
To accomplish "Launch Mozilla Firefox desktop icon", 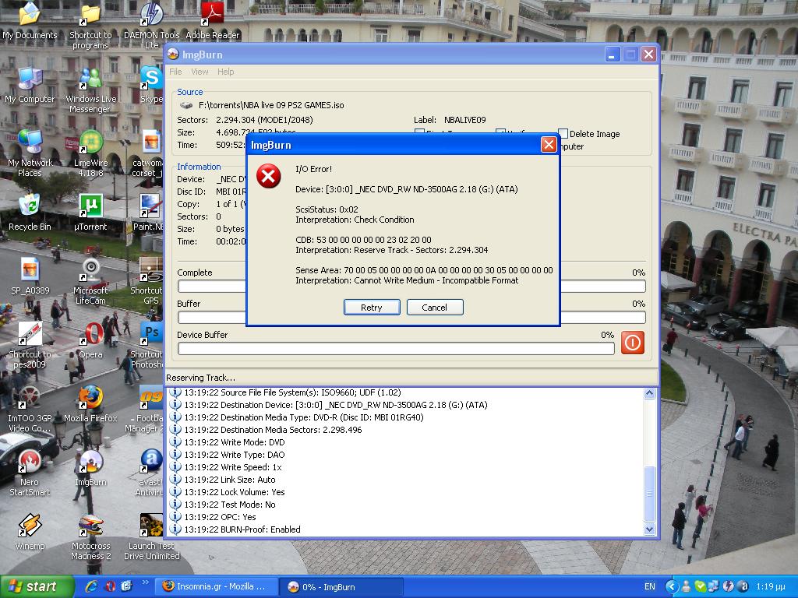I will pyautogui.click(x=90, y=405).
